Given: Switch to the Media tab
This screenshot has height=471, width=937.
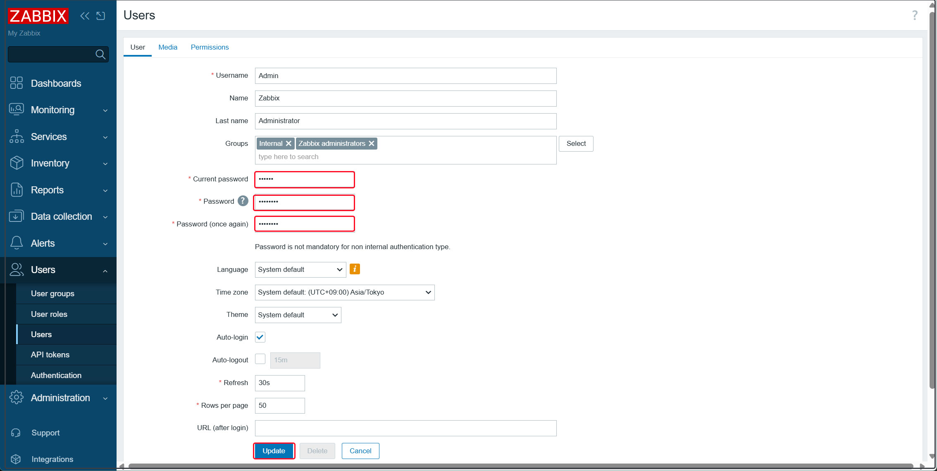Looking at the screenshot, I should tap(167, 47).
